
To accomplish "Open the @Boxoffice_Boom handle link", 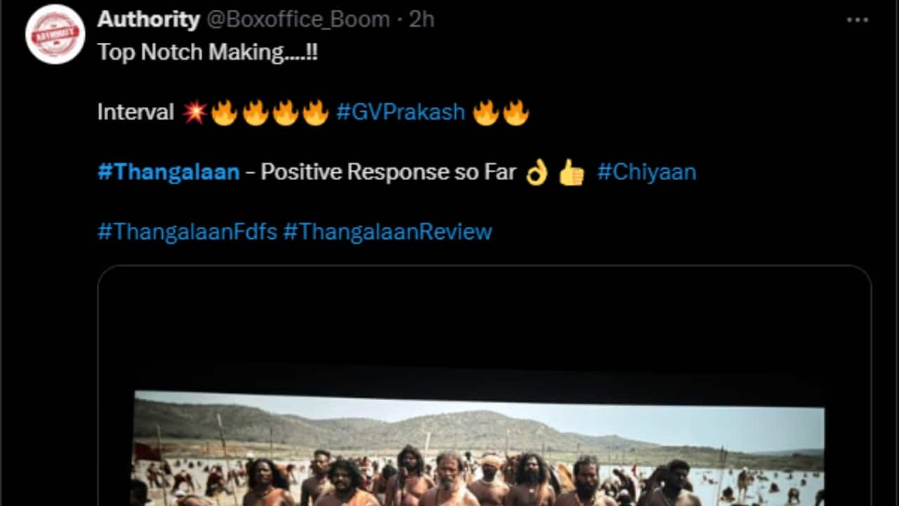I will pyautogui.click(x=298, y=20).
